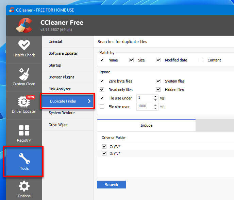
Task: Select Duplicate Finder tool
Action: click(68, 101)
